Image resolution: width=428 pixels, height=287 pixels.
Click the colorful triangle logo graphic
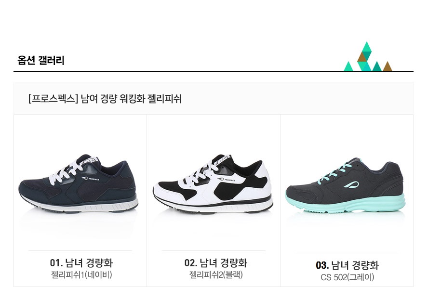(368, 57)
